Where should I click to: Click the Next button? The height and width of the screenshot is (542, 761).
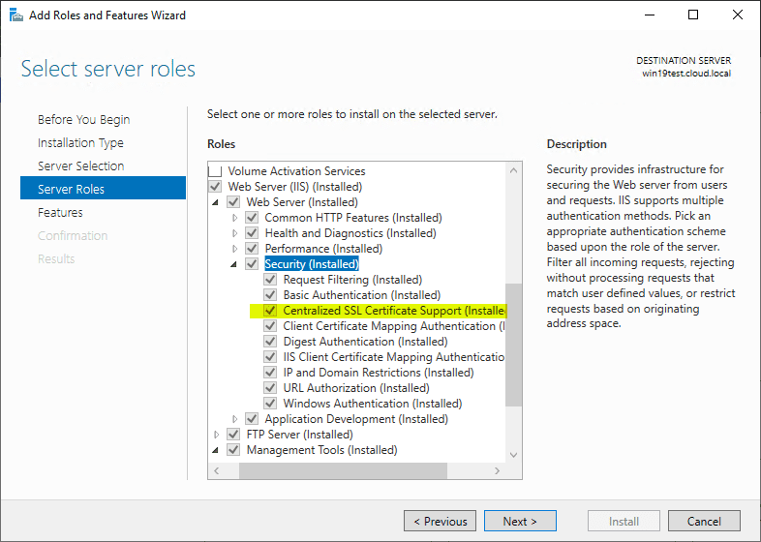(x=520, y=521)
